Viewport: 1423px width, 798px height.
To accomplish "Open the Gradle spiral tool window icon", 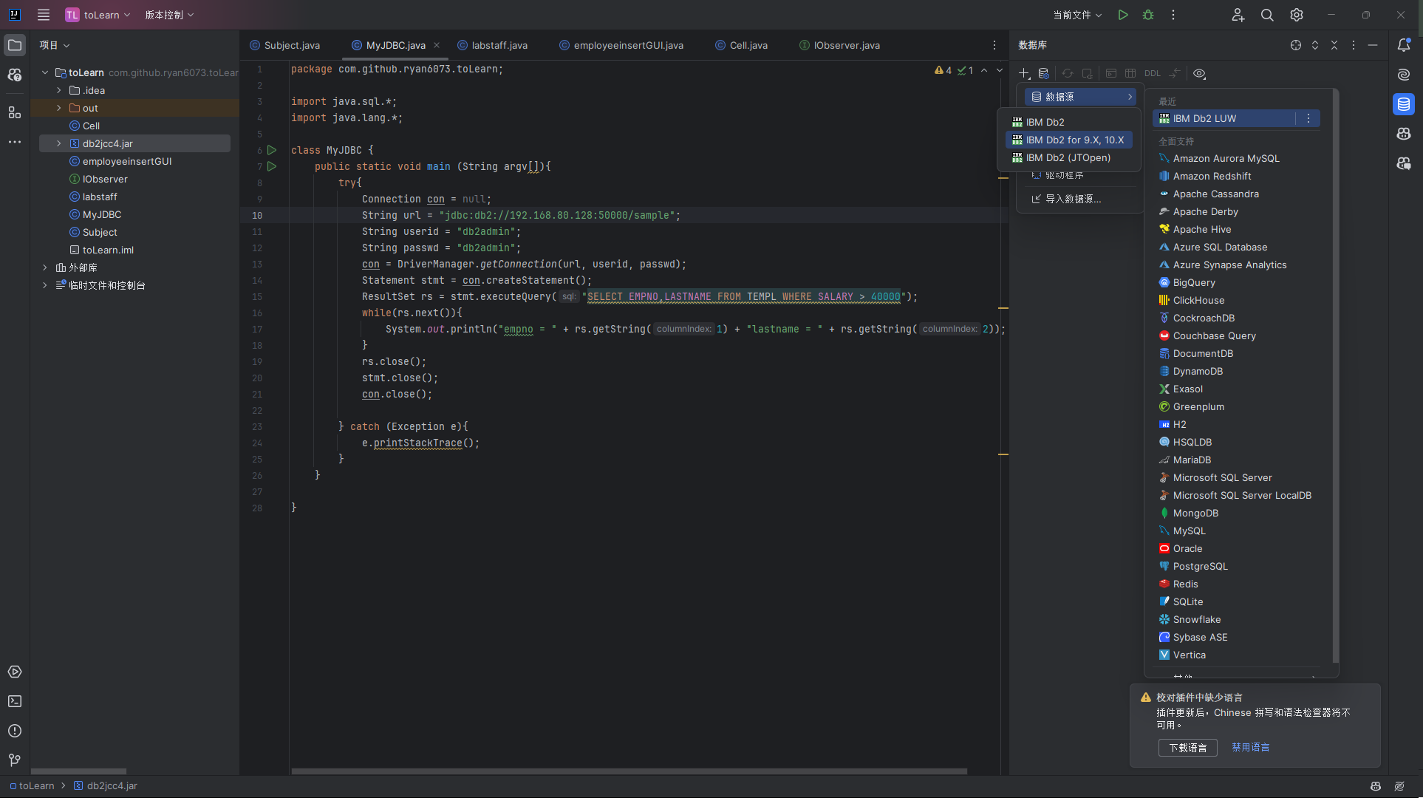I will pyautogui.click(x=1404, y=75).
